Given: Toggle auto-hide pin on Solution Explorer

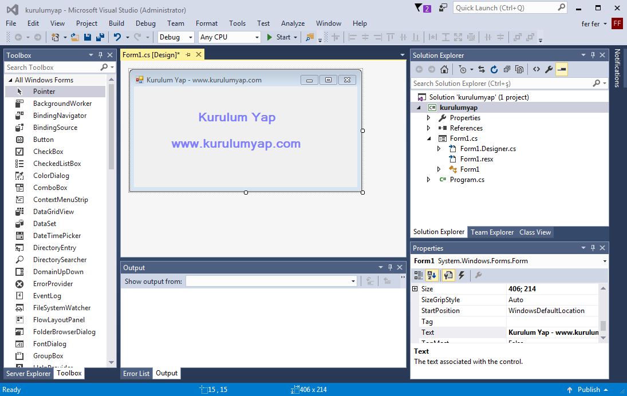Looking at the screenshot, I should click(x=593, y=55).
